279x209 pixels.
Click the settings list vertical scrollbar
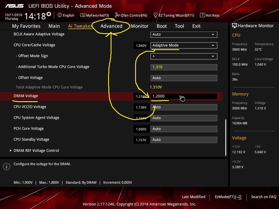pyautogui.click(x=226, y=137)
